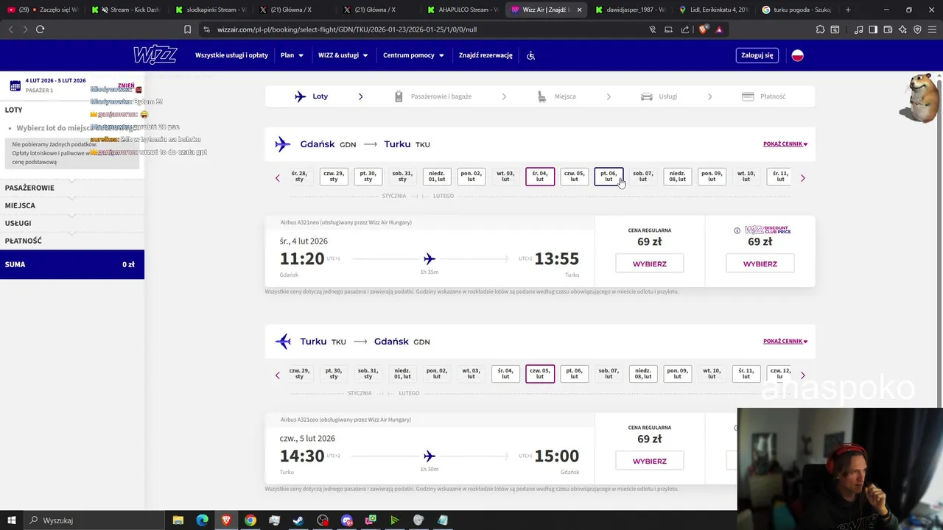Image resolution: width=943 pixels, height=530 pixels.
Task: Select regular price 69 zł Gdańsk–Turku flight
Action: (649, 264)
